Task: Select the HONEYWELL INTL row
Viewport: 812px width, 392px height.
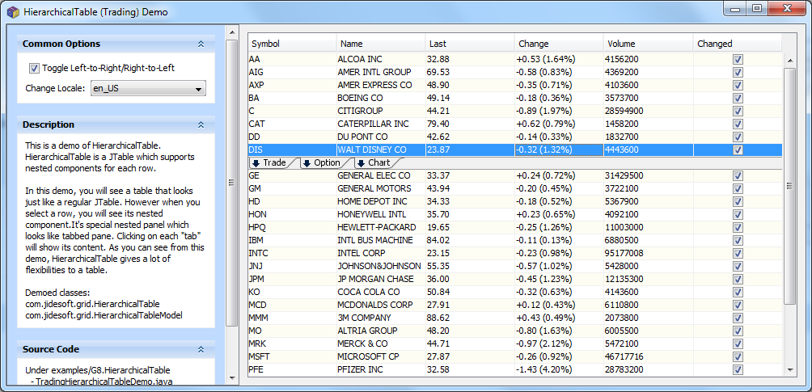Action: coord(514,214)
